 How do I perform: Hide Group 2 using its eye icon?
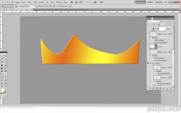click(x=148, y=63)
